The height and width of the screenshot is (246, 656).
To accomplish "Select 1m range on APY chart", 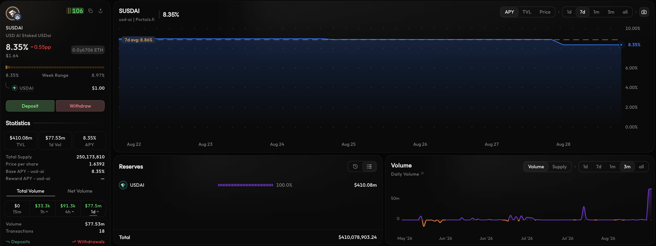I will (596, 12).
